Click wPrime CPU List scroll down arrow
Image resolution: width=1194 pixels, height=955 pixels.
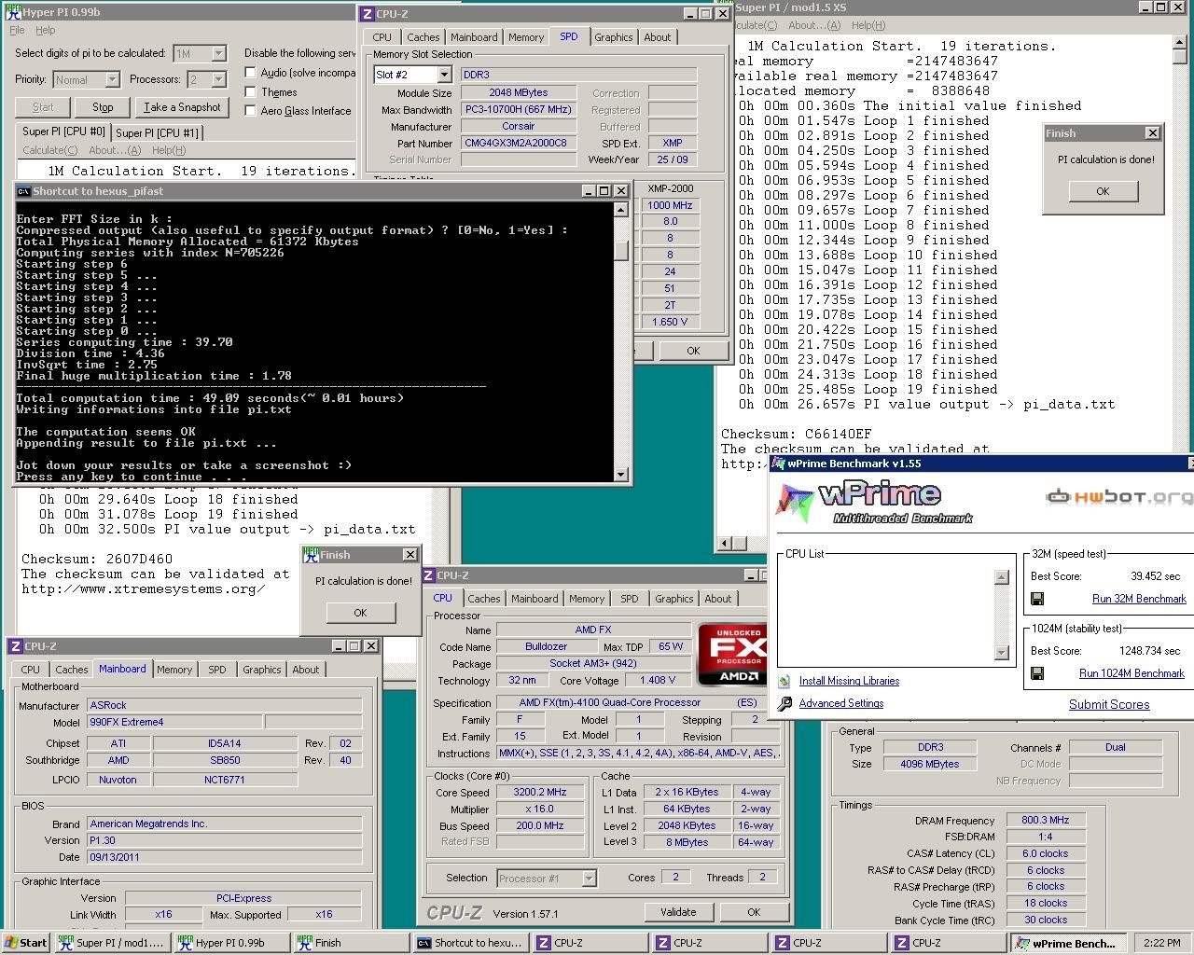click(x=1002, y=653)
